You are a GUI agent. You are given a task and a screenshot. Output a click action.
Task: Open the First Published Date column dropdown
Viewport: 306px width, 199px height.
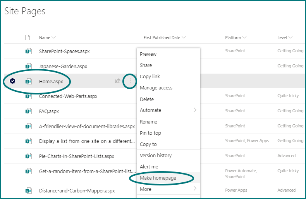[184, 38]
